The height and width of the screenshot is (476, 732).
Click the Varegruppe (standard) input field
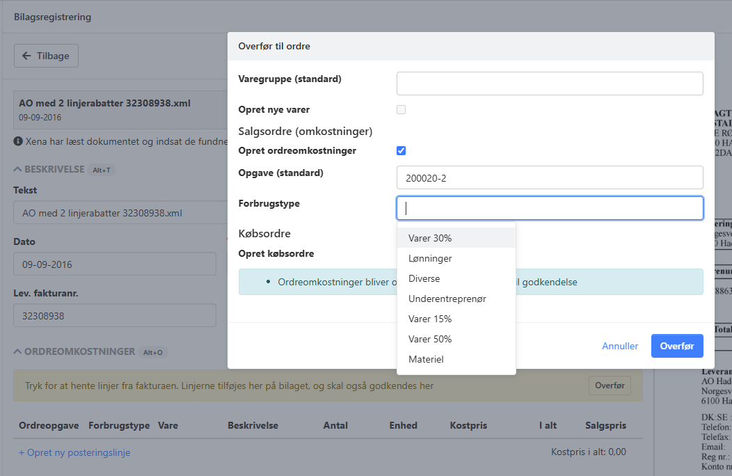(550, 84)
